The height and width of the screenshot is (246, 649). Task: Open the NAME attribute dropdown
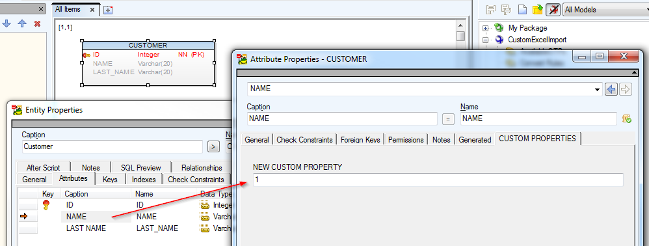(597, 89)
